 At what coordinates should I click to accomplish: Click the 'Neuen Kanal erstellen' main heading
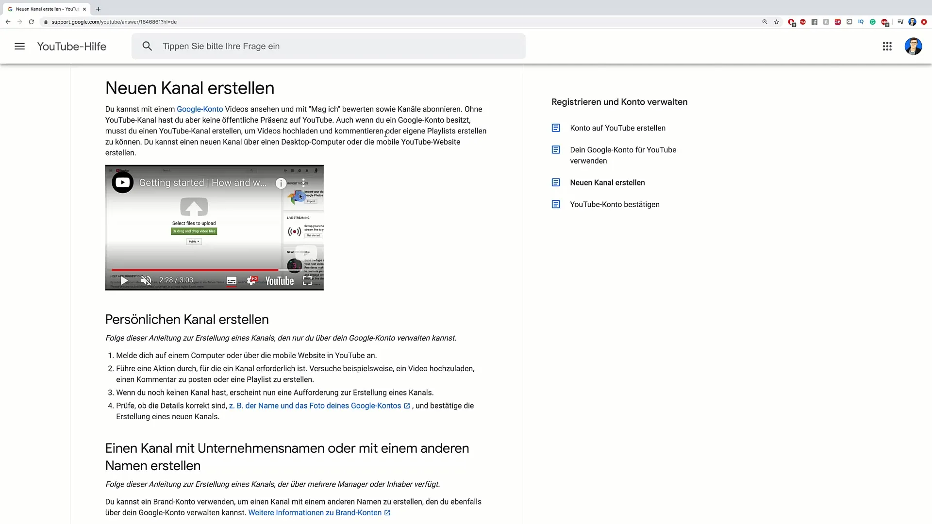pos(190,88)
